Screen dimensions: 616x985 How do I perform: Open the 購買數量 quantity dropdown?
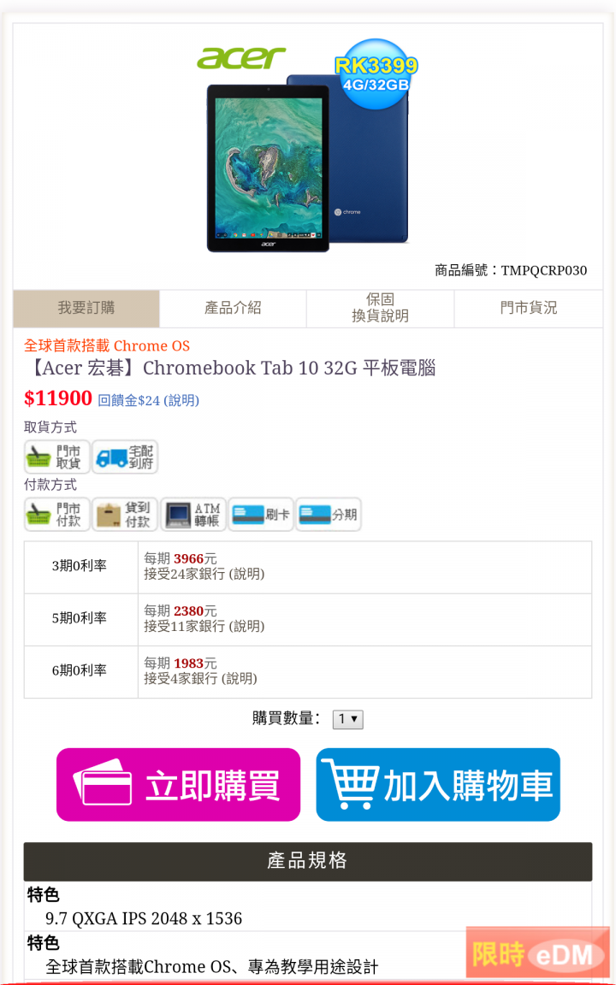(347, 718)
